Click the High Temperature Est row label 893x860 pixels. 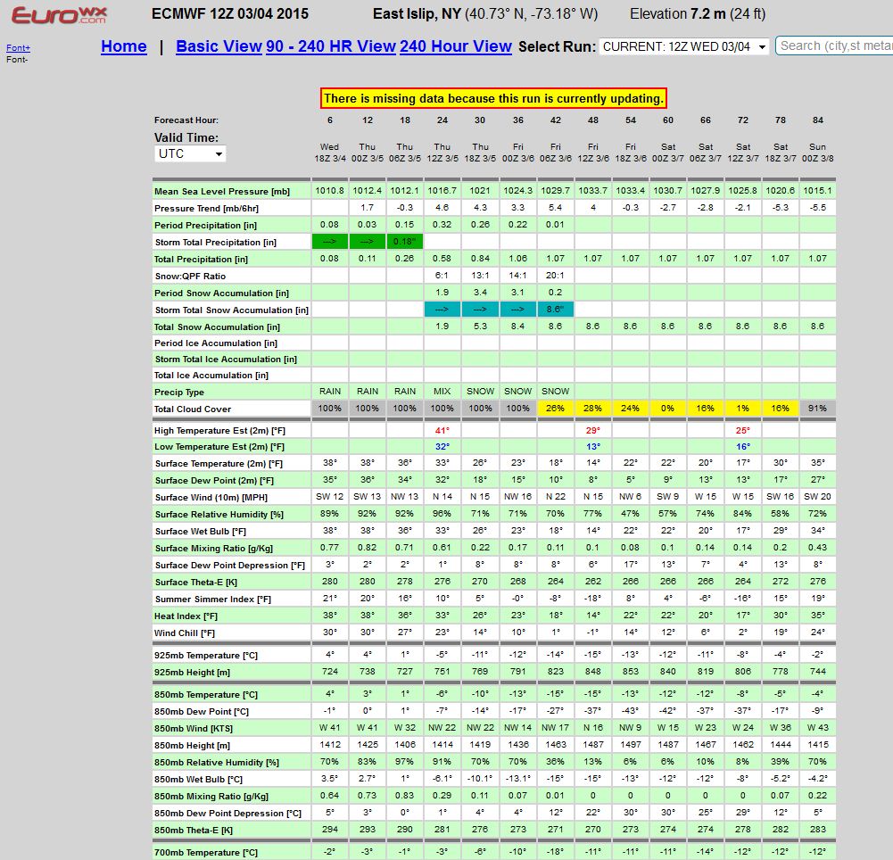(x=219, y=431)
